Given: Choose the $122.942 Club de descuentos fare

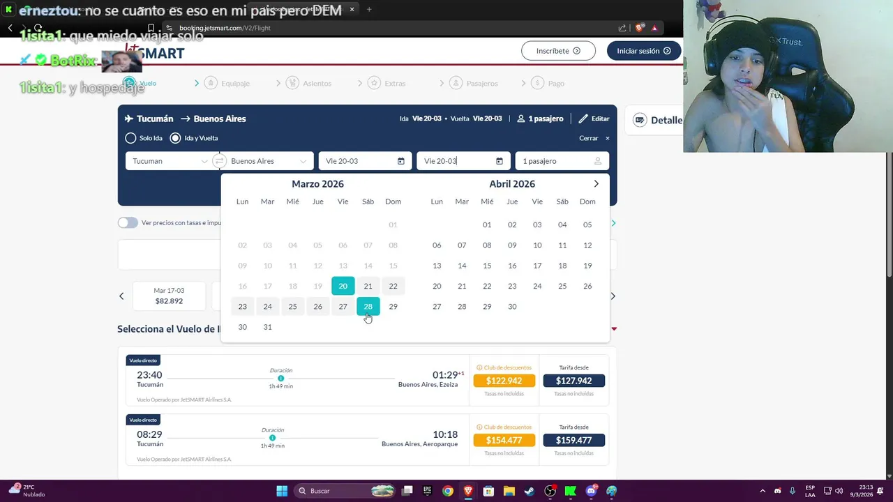Looking at the screenshot, I should coord(504,381).
